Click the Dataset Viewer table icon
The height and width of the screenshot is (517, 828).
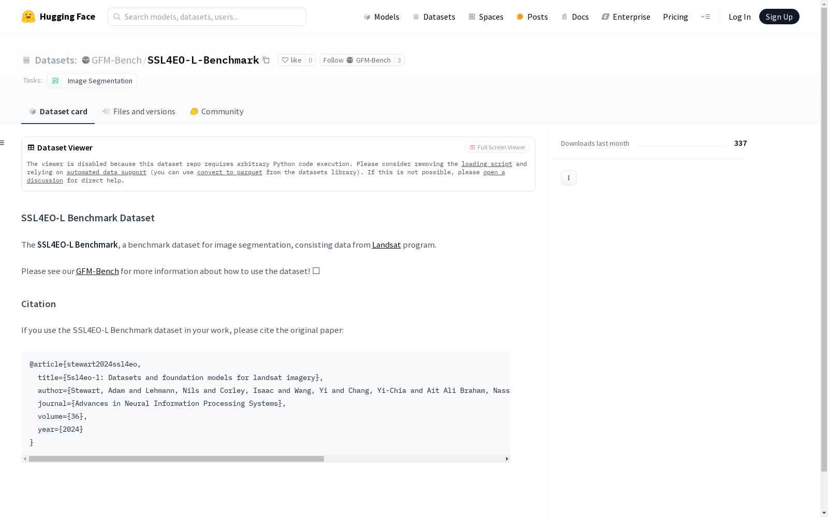[x=31, y=147]
